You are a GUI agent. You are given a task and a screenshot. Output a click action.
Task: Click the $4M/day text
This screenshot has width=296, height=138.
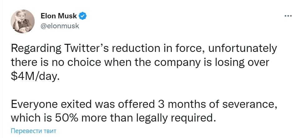click(34, 77)
